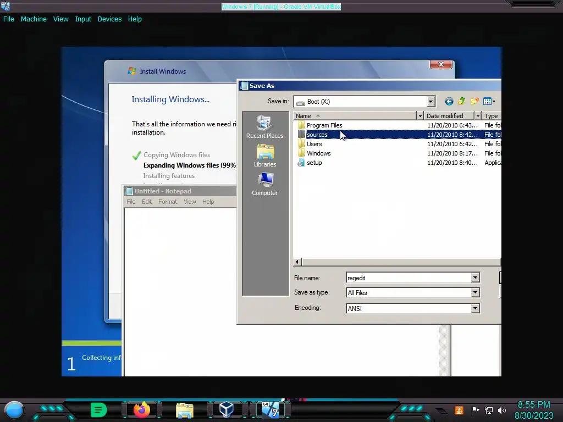Select the Program Files folder icon
The height and width of the screenshot is (422, 563).
pyautogui.click(x=301, y=125)
